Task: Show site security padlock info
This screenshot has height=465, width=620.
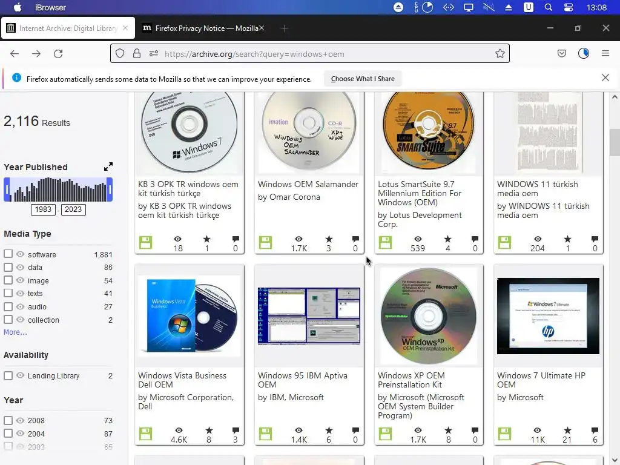Action: (x=137, y=53)
